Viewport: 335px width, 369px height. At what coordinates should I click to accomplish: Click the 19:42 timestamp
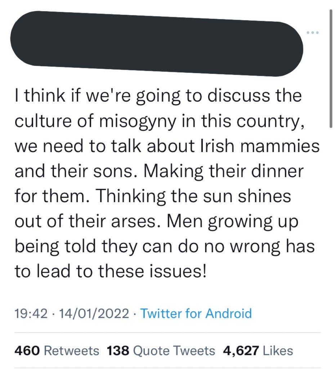[31, 314]
